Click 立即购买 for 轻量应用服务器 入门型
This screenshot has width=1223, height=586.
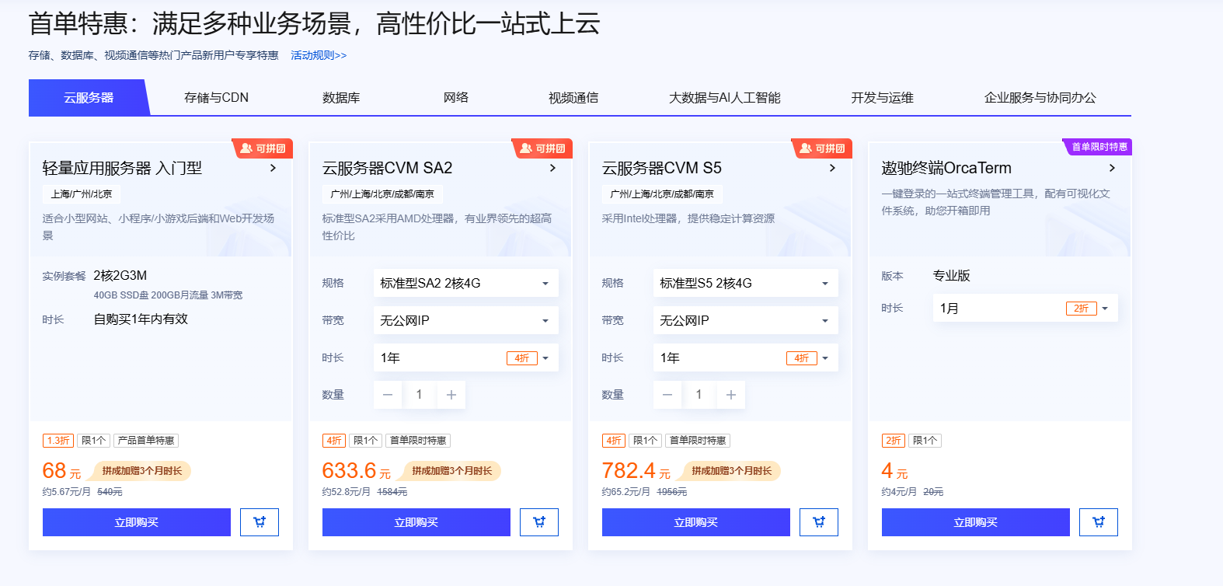pos(137,522)
